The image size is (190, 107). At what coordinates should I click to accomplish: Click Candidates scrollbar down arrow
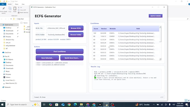tap(160, 59)
